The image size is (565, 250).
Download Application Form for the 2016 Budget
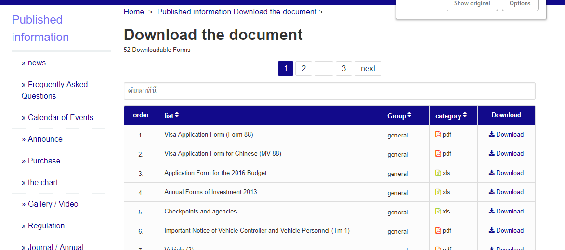506,173
